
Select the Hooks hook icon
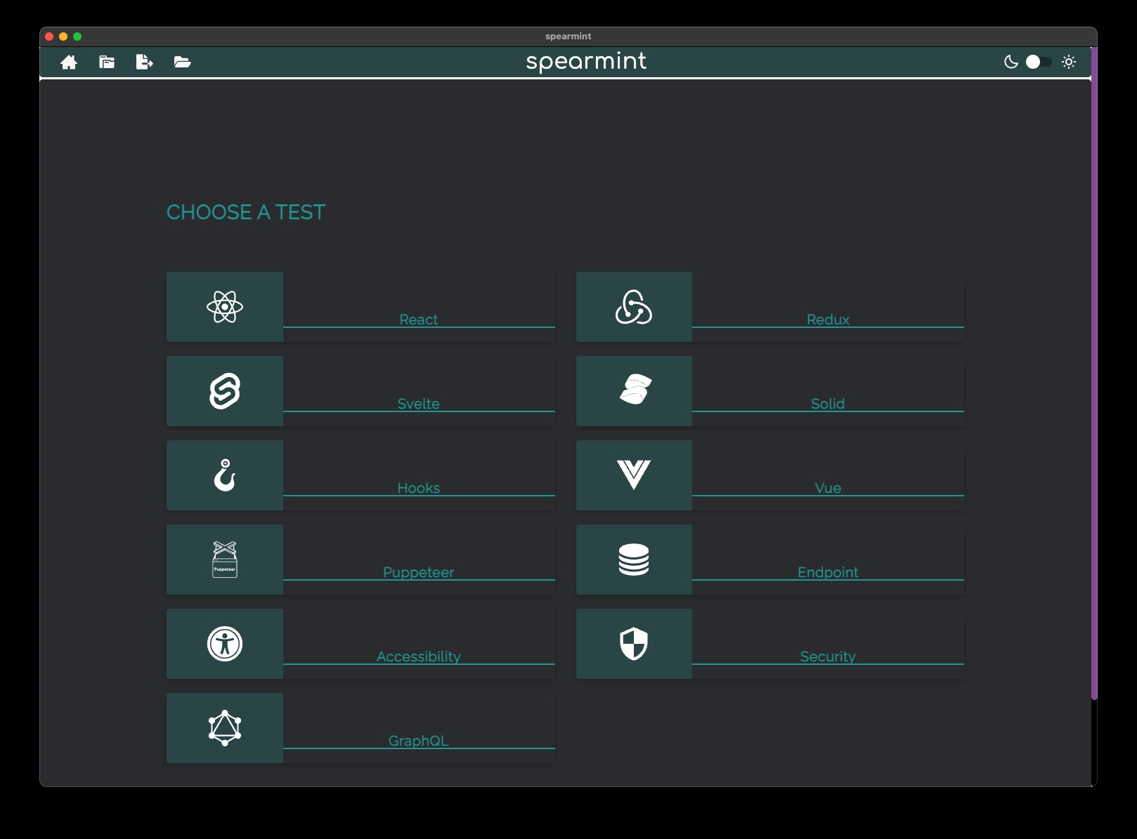pos(225,475)
